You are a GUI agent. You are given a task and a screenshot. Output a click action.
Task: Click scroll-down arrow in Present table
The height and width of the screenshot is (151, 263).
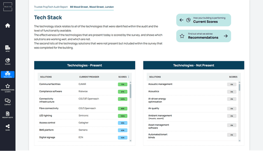(130, 141)
